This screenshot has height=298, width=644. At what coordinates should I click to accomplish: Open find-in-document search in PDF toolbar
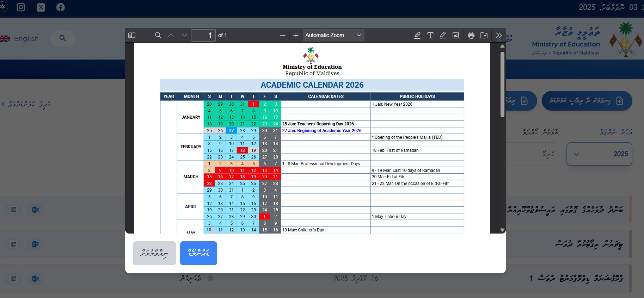pos(158,35)
